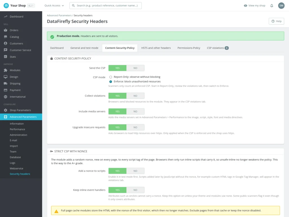Click the Shop Parameters gear icon

click(6, 110)
